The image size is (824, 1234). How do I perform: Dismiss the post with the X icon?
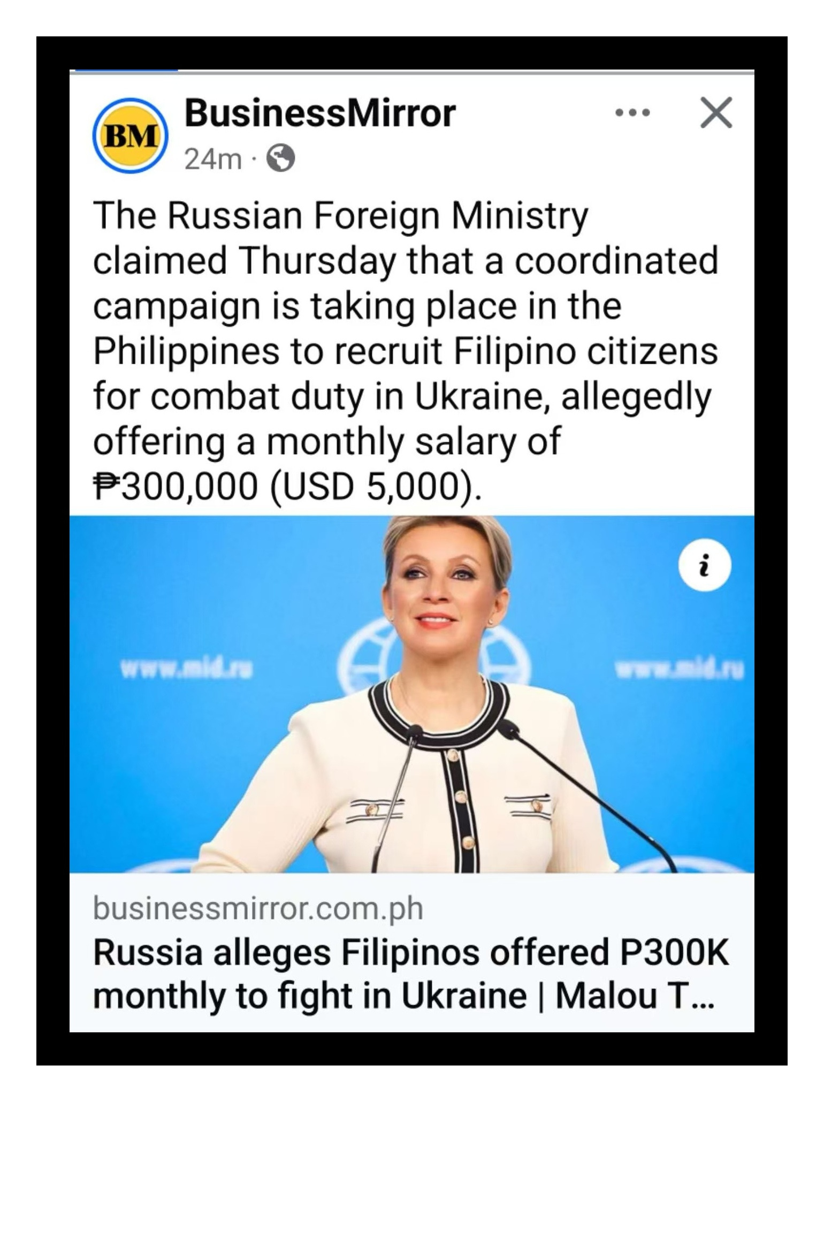(716, 113)
